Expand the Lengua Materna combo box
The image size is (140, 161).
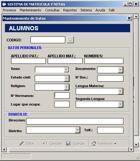120,91
